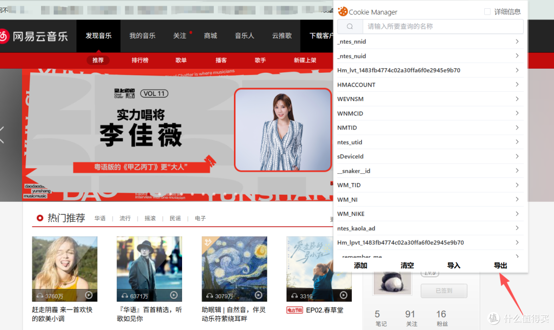Click the cookie name search input field
554x330 pixels.
[443, 27]
